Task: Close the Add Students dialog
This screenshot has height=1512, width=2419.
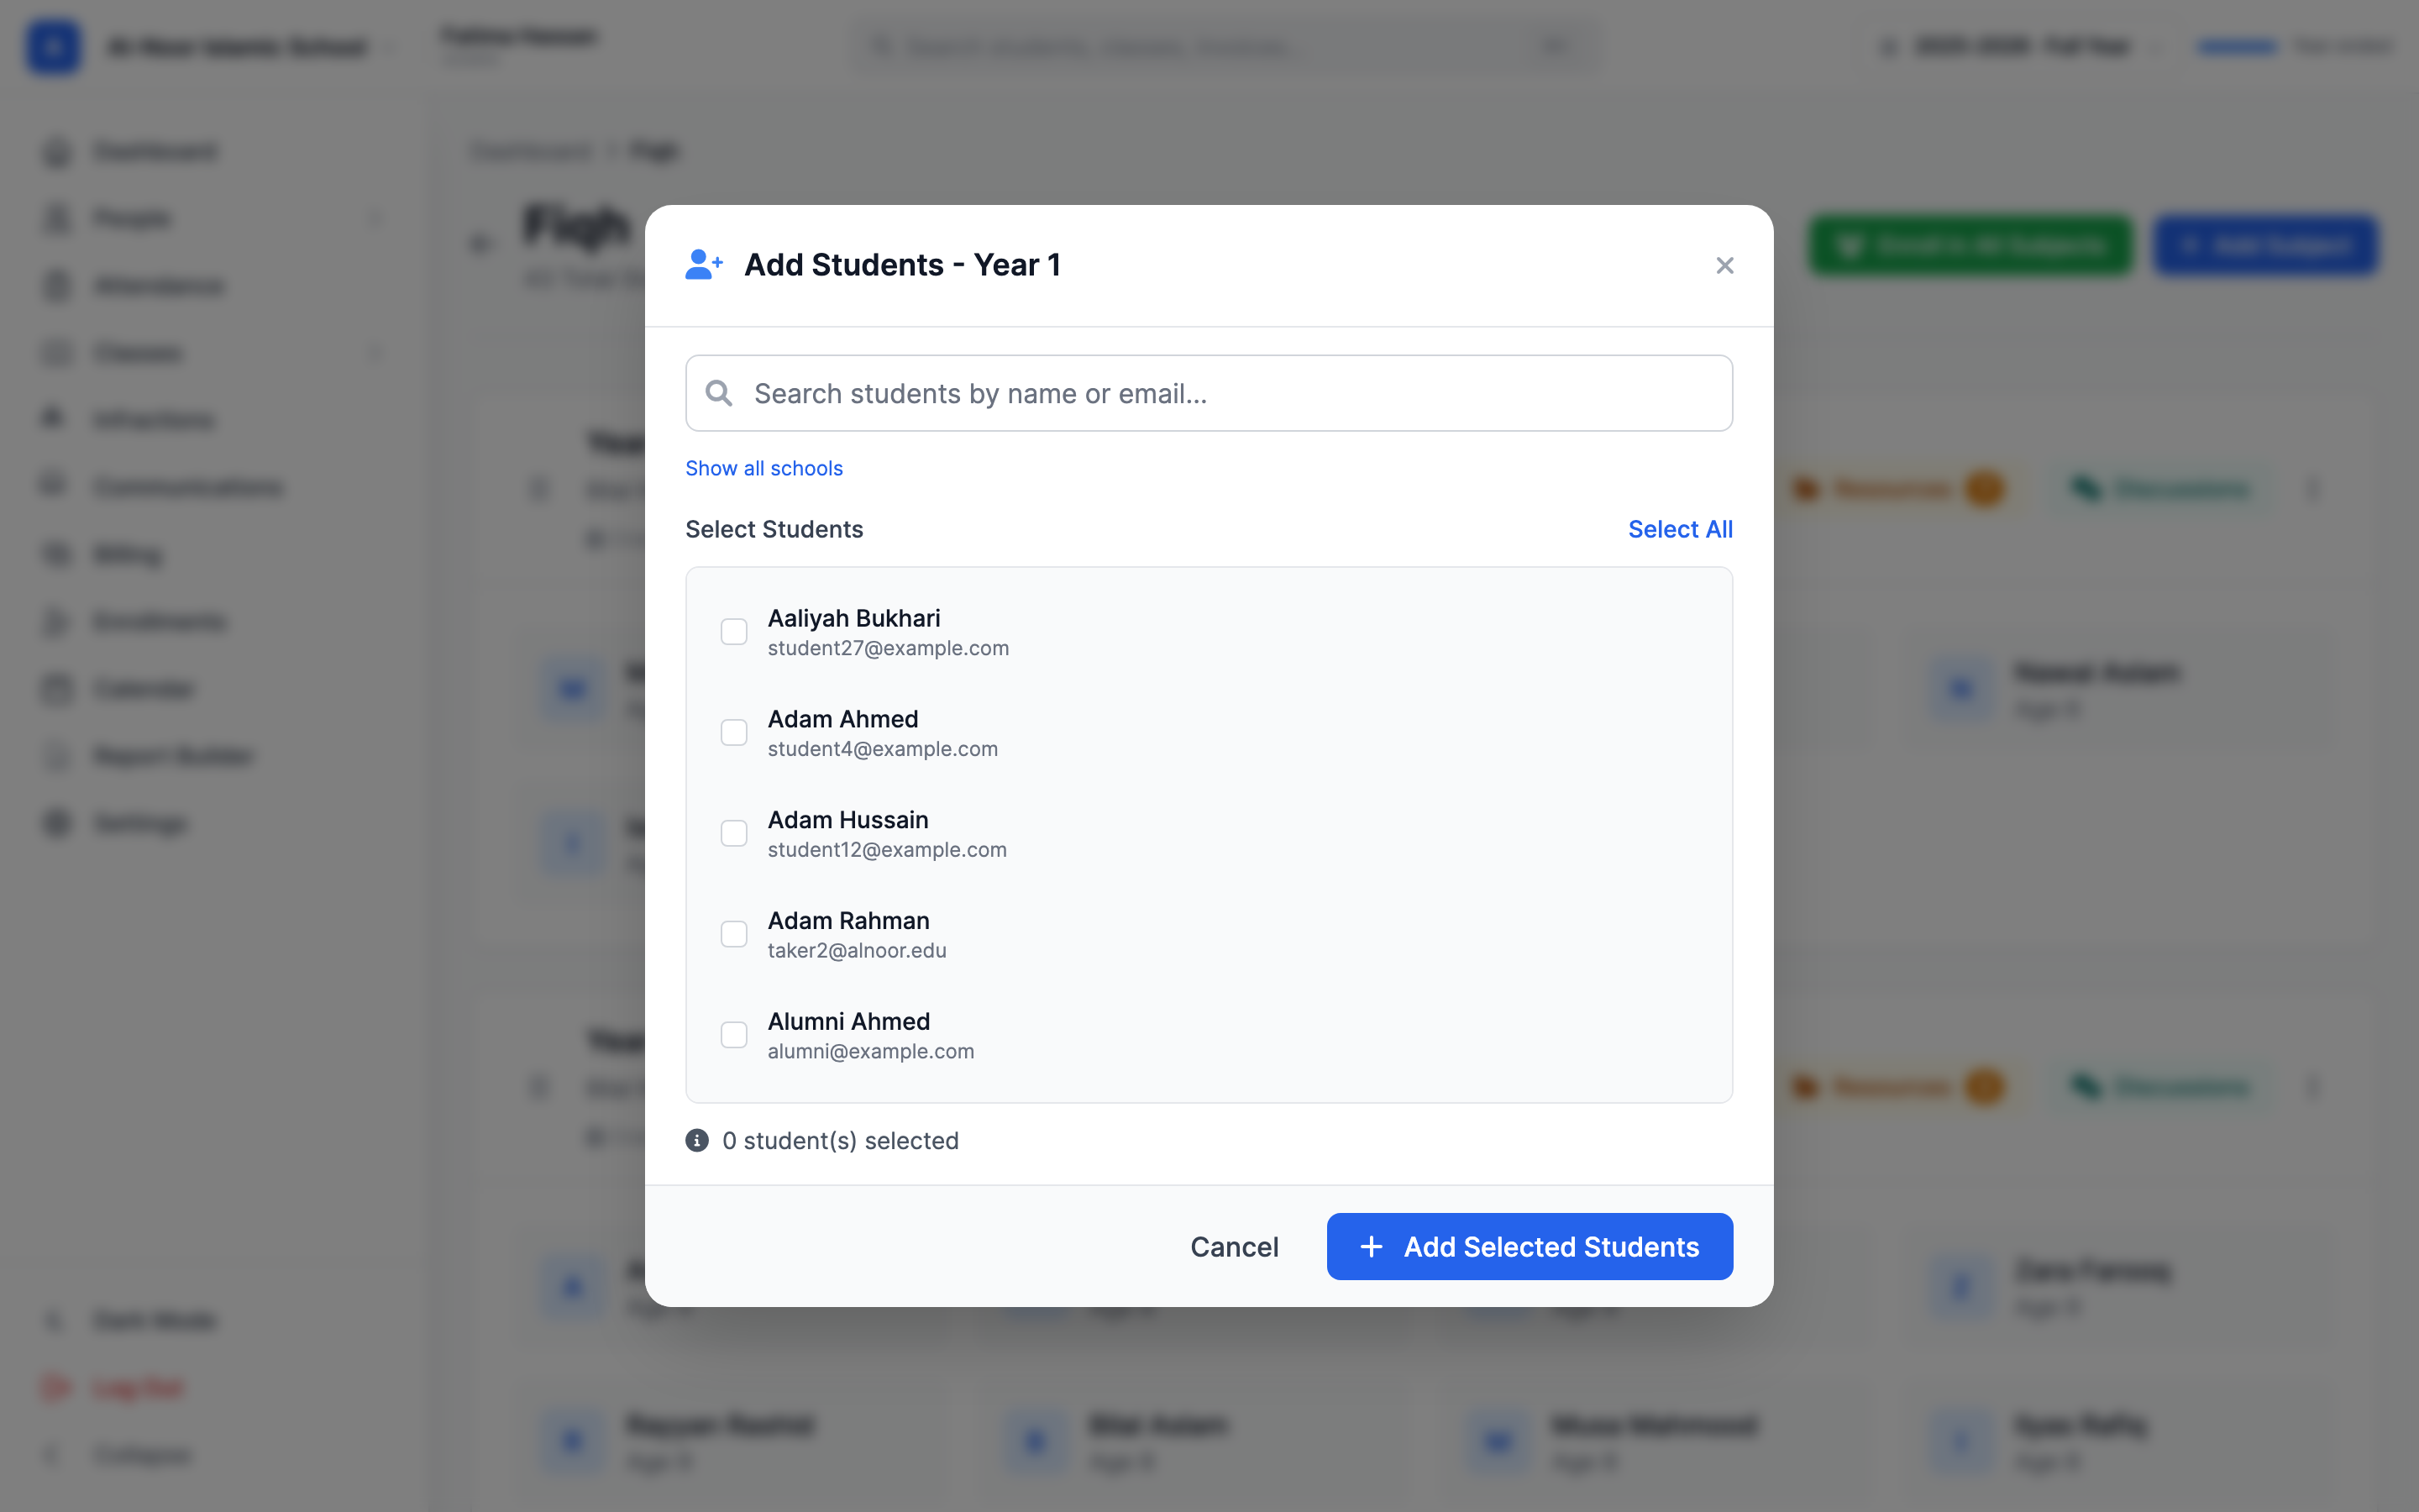Action: (1724, 265)
